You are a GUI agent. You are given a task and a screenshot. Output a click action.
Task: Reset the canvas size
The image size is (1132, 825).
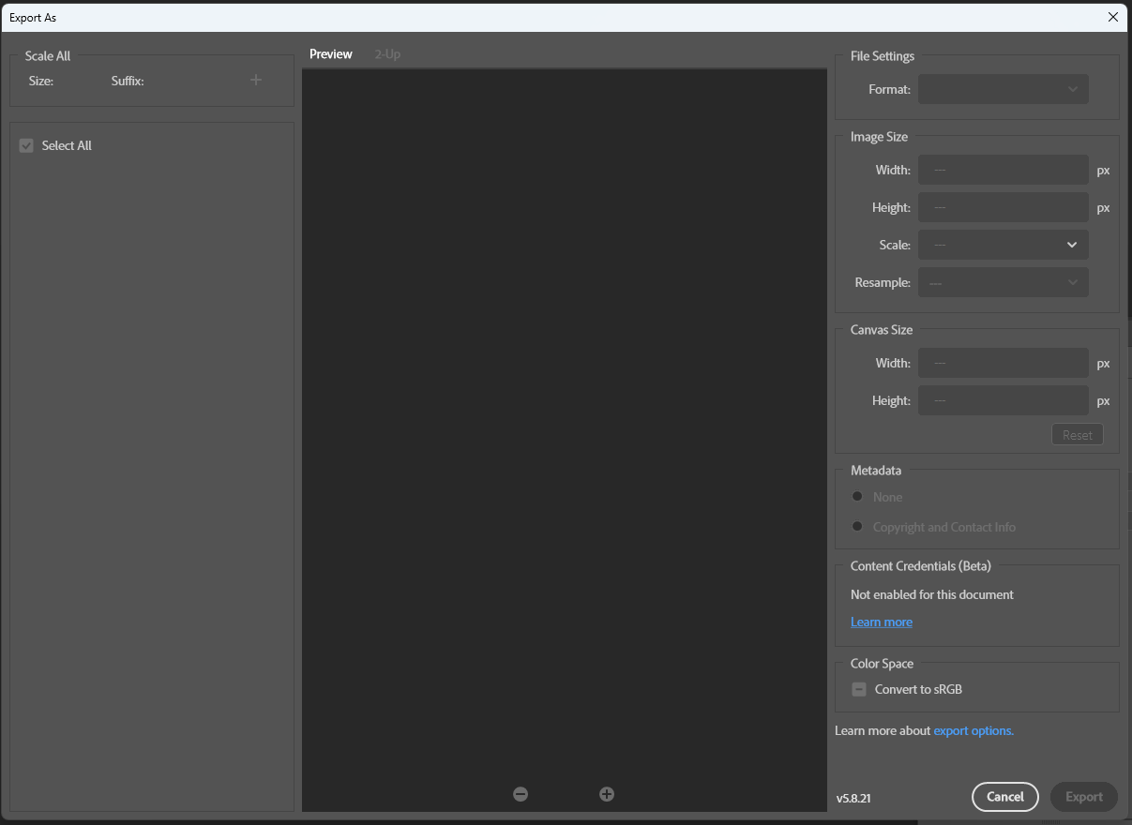[x=1077, y=434]
